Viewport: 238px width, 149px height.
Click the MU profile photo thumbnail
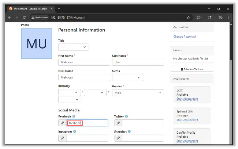coord(37,43)
